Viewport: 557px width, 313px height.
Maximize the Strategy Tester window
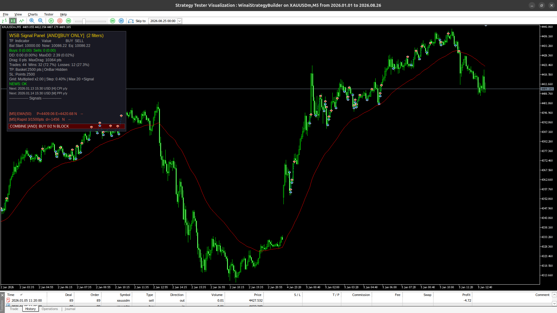[541, 5]
